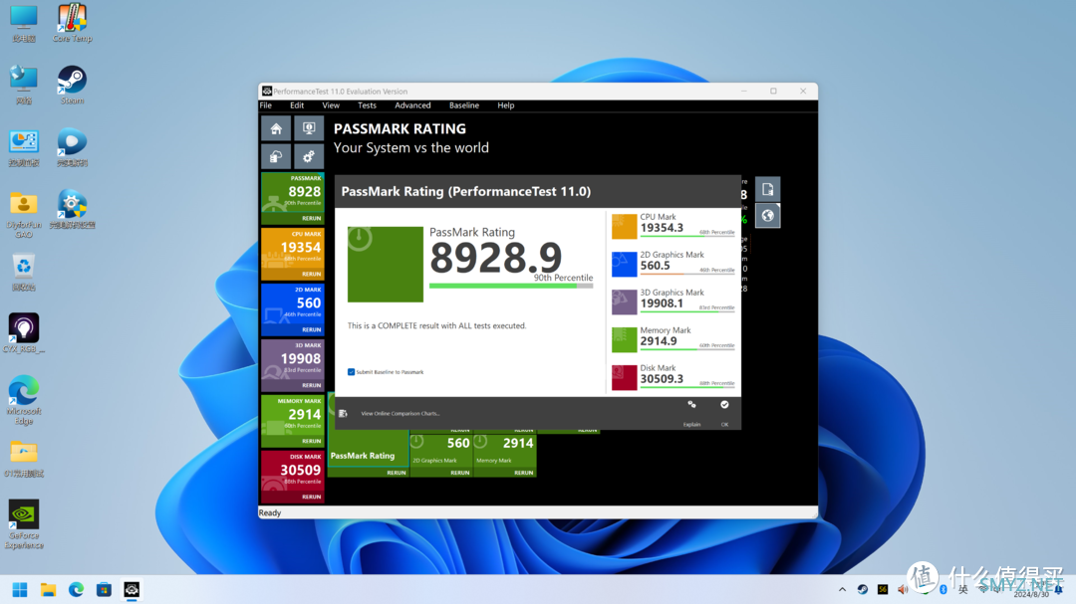Open Steam desktop shortcut
The width and height of the screenshot is (1076, 604).
72,85
